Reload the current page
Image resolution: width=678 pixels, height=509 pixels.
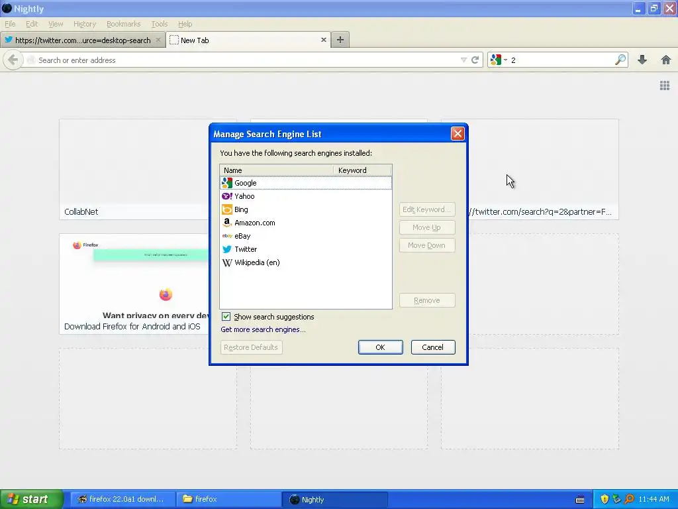pos(475,60)
